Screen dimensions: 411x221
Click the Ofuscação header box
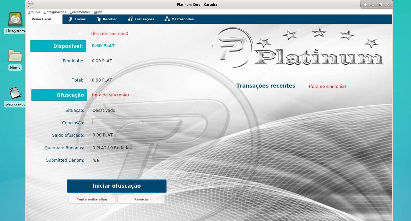[x=59, y=95]
